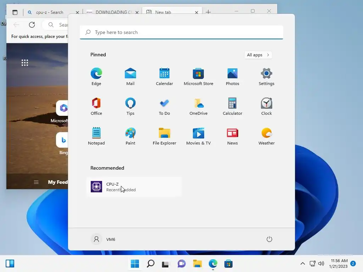
Task: Open the Paint app
Action: (x=130, y=136)
